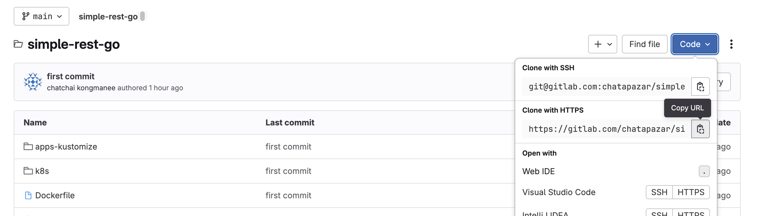Screen dimensions: 769x216
Task: Click the apps-kustomize folder icon
Action: pyautogui.click(x=28, y=146)
